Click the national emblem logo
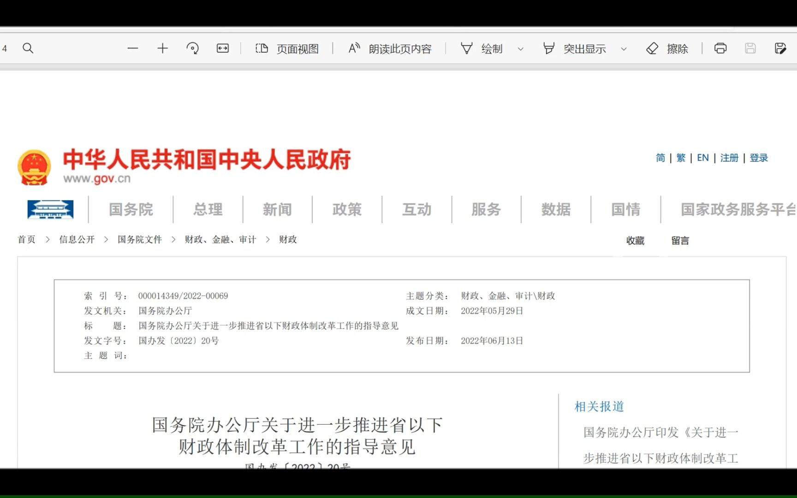The width and height of the screenshot is (797, 498). [x=34, y=167]
